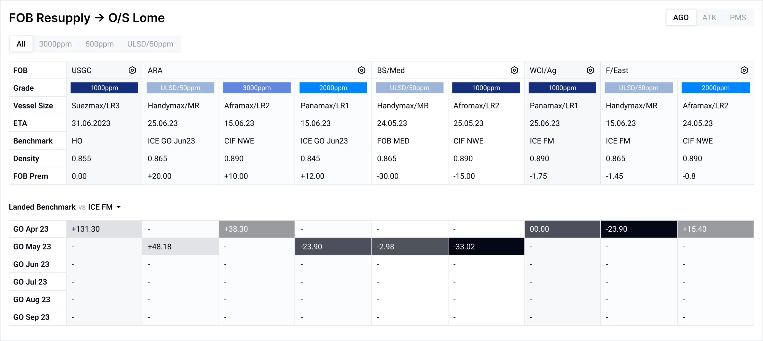Expand the ICE FM benchmark dropdown

118,207
